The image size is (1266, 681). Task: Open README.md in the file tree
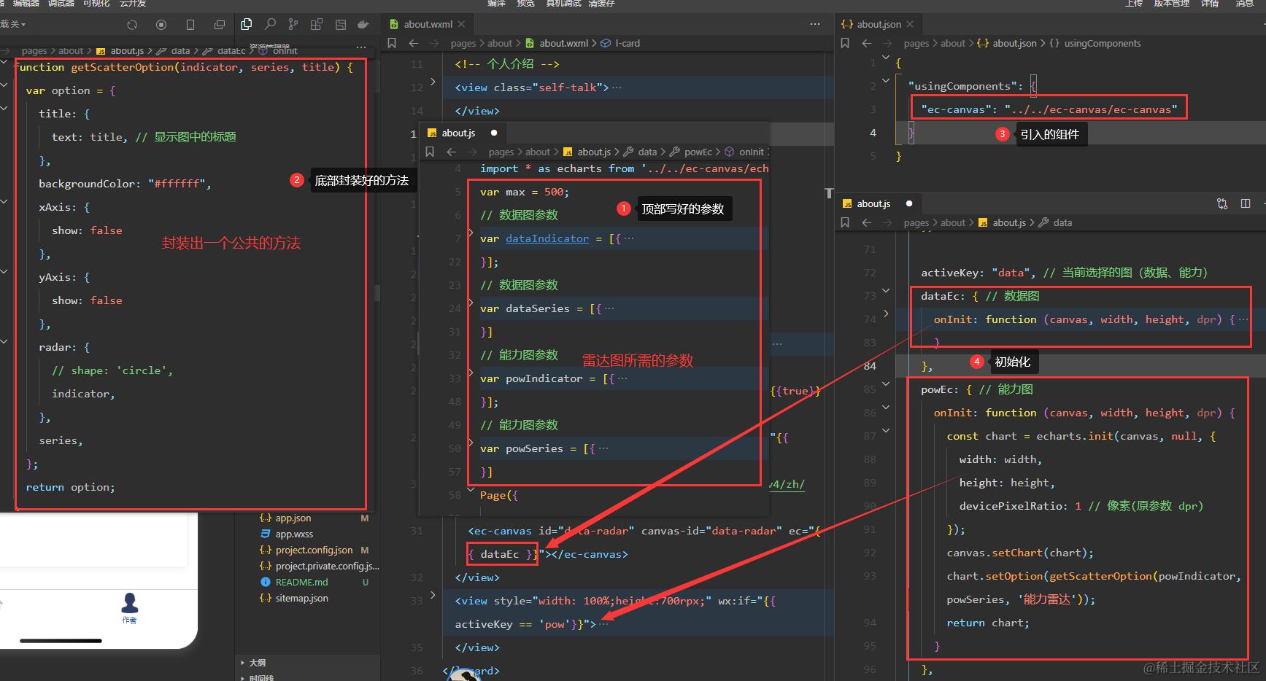point(301,582)
